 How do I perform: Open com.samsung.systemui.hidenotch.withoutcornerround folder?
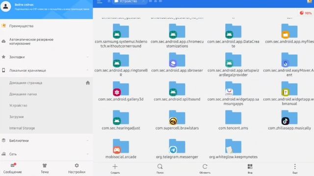tap(121, 36)
